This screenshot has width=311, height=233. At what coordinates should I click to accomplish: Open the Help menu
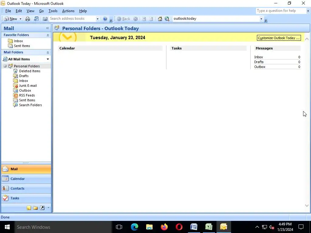pyautogui.click(x=83, y=11)
